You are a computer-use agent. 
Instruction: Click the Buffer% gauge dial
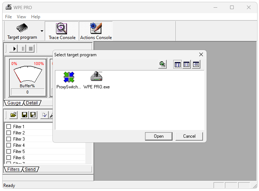(27, 74)
